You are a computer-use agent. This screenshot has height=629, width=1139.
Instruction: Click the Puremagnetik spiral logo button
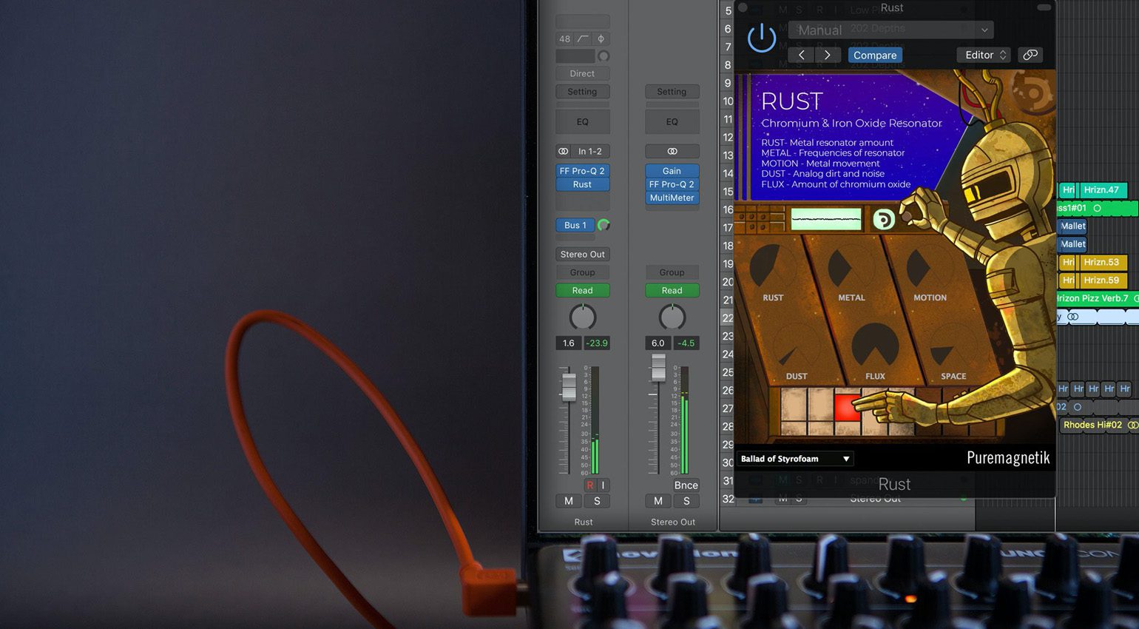884,219
